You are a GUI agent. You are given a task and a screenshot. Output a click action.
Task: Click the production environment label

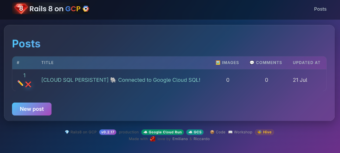129,132
